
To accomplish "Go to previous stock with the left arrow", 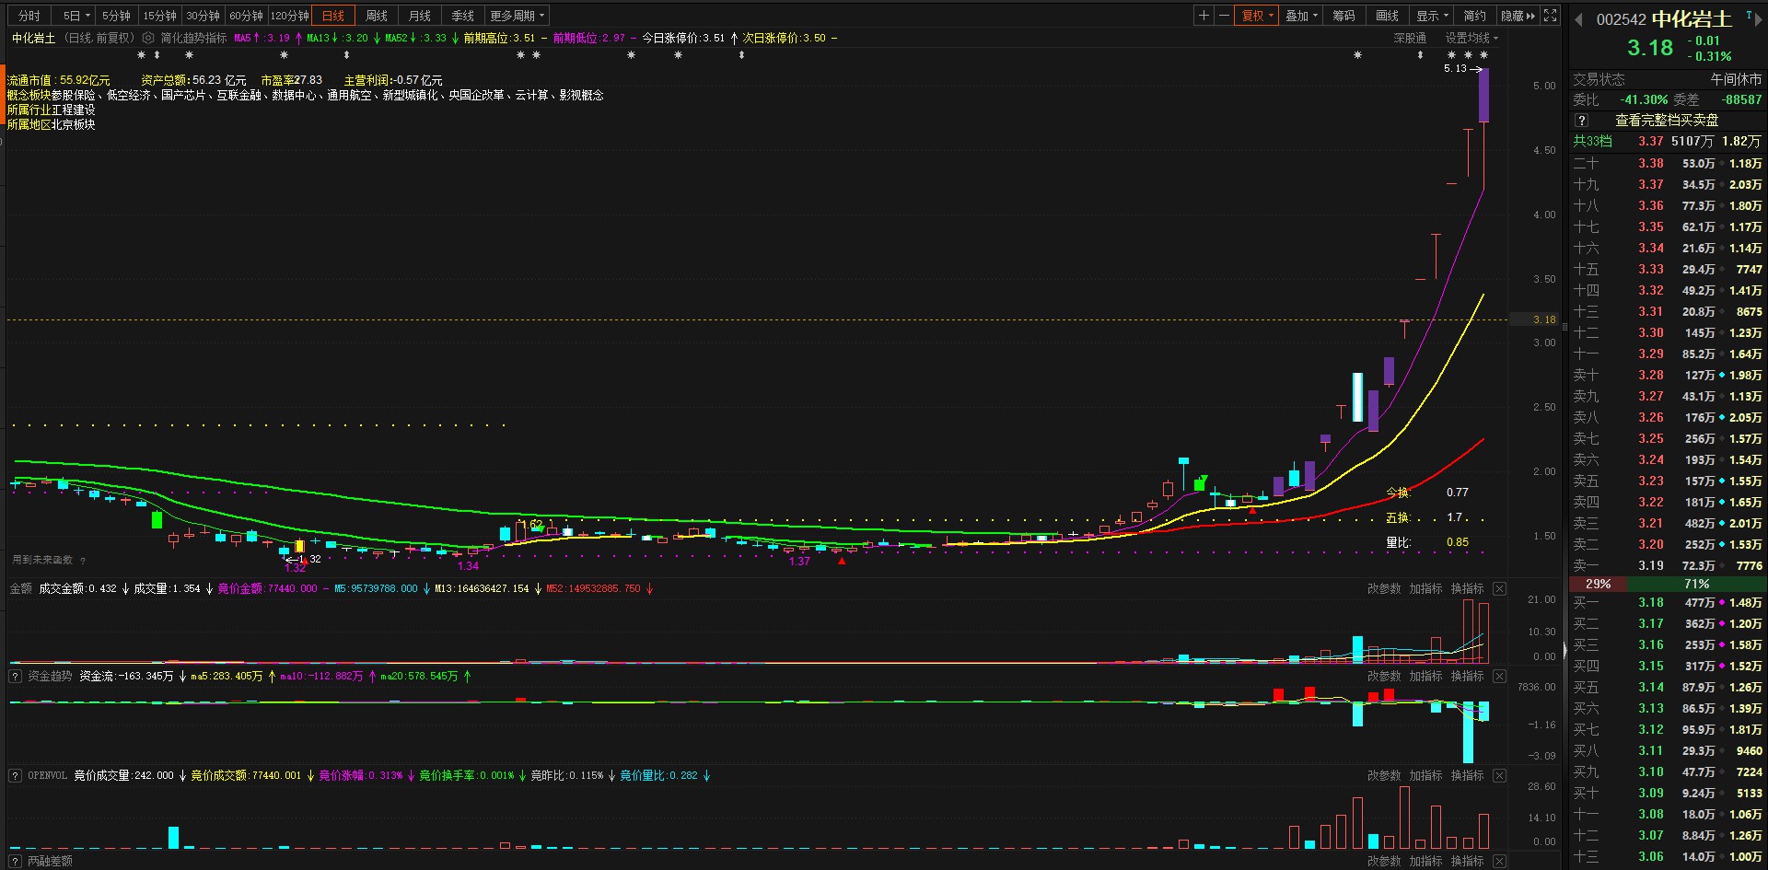I will click(x=1579, y=20).
